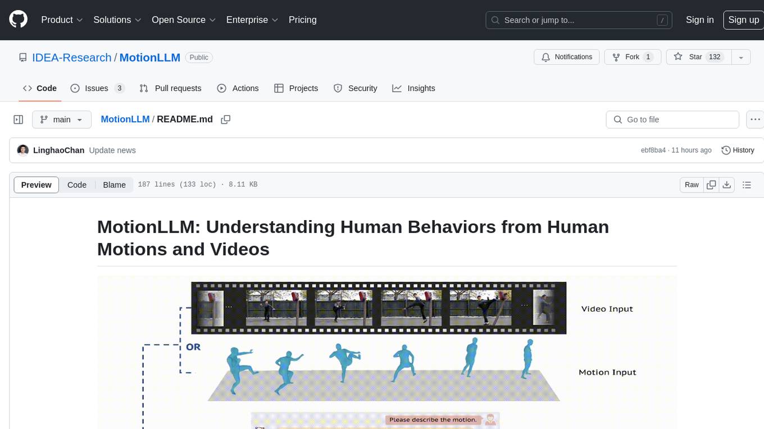
Task: Open the README outline
Action: [x=747, y=185]
